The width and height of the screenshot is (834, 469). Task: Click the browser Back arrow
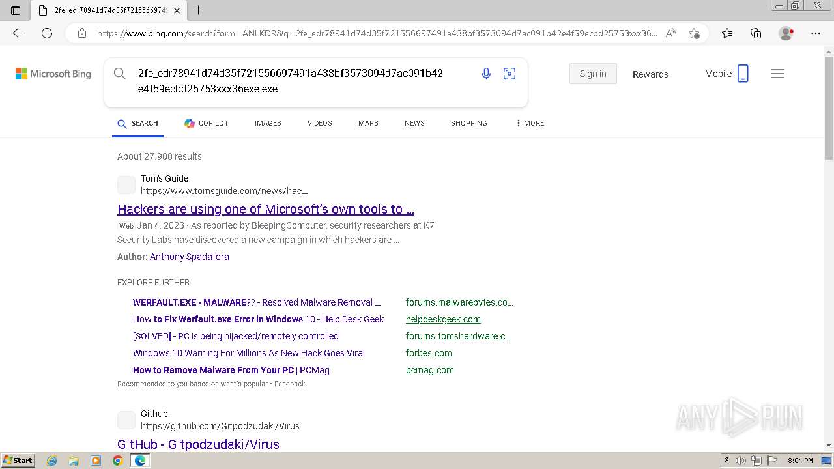pos(18,33)
